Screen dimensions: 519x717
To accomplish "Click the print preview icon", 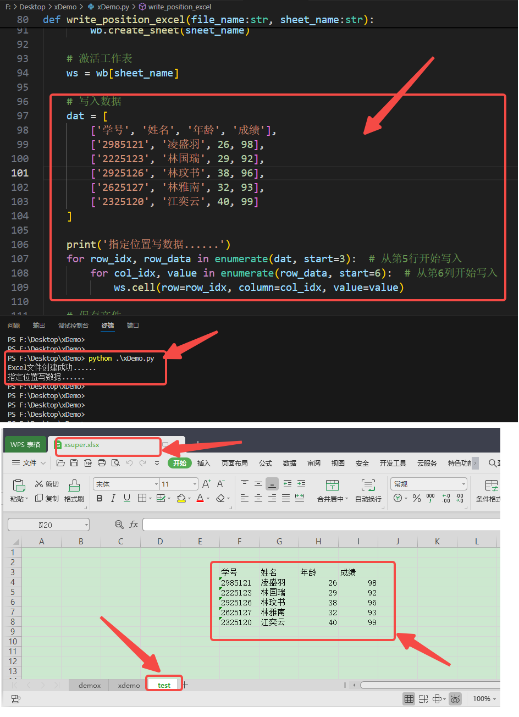I will coord(115,463).
